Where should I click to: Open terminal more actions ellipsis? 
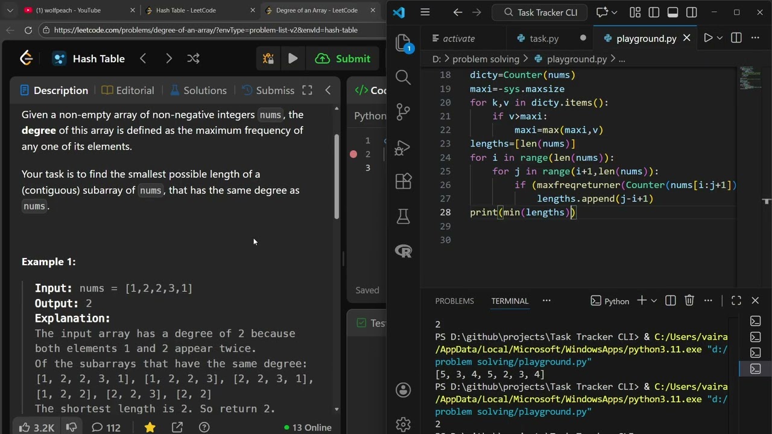coord(709,300)
